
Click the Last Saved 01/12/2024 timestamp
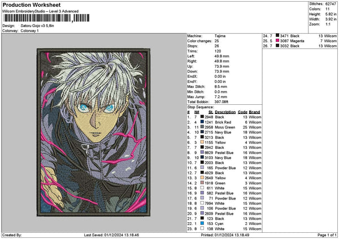point(111,235)
